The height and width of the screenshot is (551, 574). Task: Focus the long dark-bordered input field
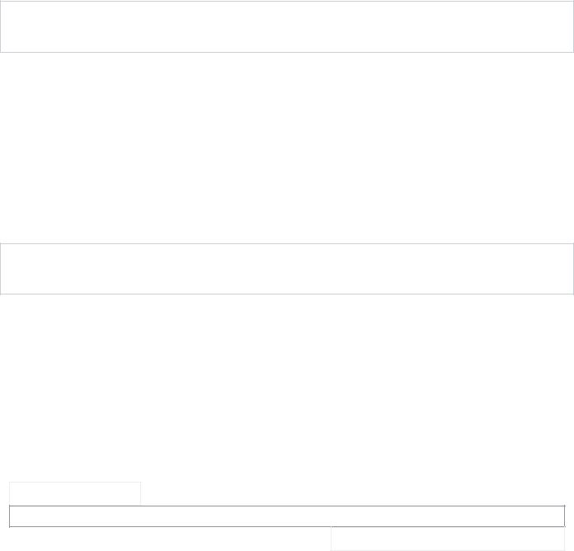287,516
